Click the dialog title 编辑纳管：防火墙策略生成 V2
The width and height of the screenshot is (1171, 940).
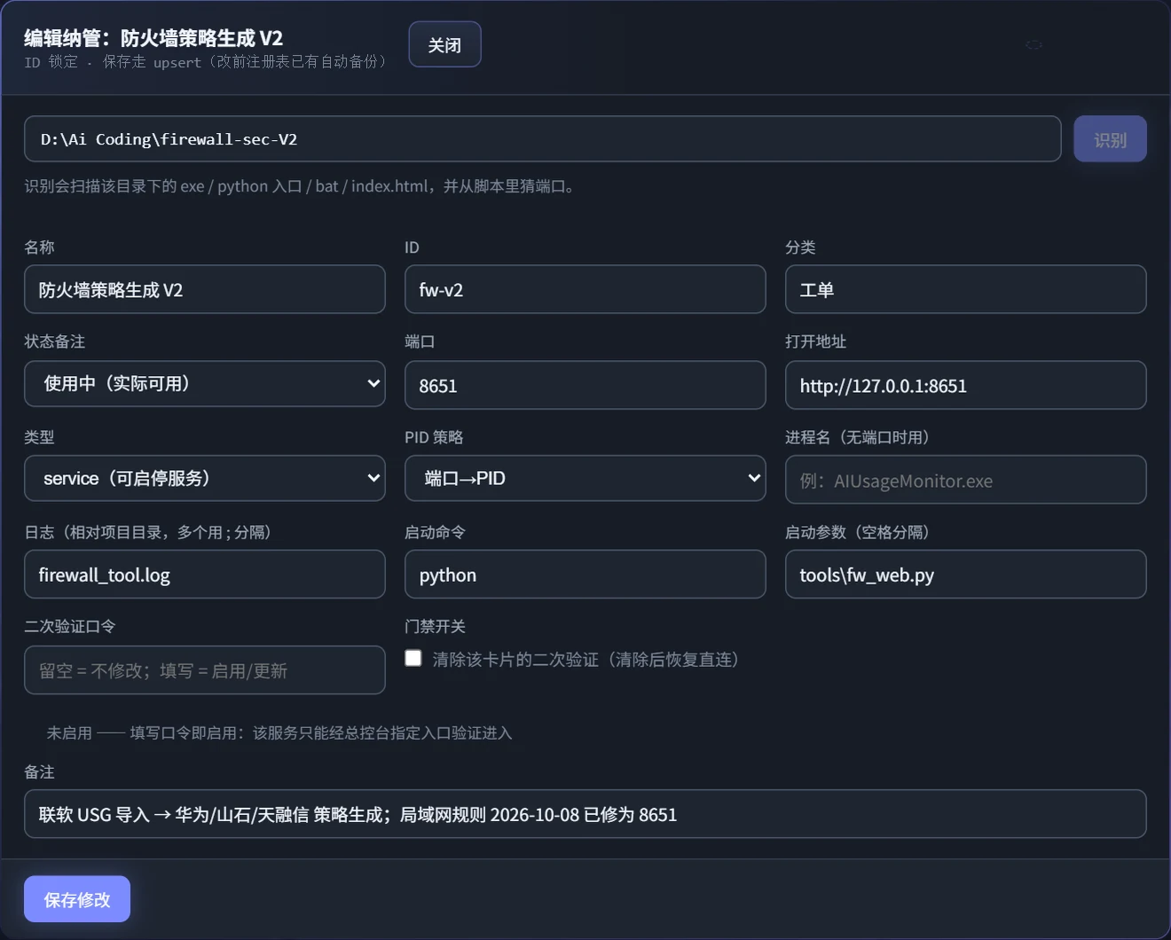point(153,38)
